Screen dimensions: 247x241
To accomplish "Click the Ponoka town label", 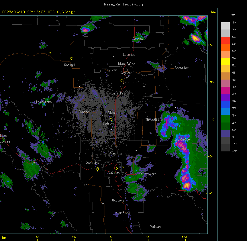I will (x=138, y=39).
